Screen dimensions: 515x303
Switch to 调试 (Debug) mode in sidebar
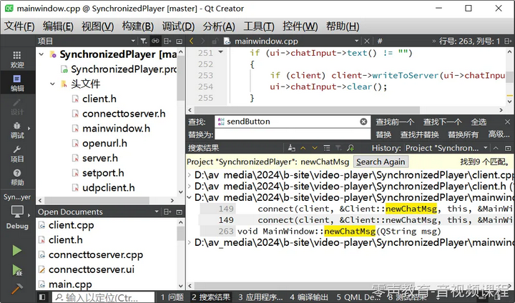pyautogui.click(x=17, y=130)
